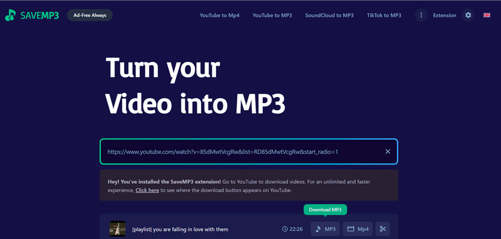Go to SoundCloud to MP3
501x239 pixels.
[x=329, y=15]
